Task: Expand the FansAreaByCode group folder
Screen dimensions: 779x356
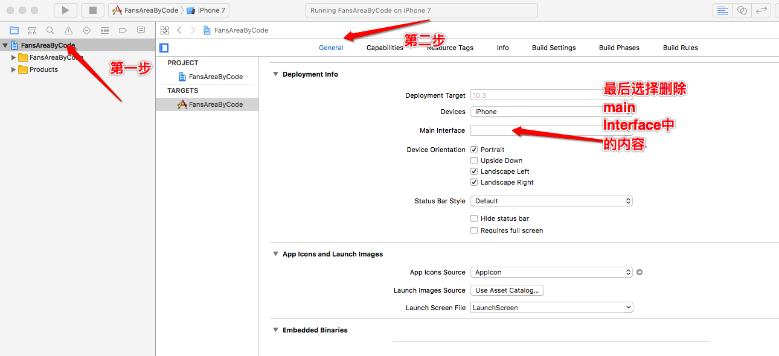Action: click(x=13, y=57)
